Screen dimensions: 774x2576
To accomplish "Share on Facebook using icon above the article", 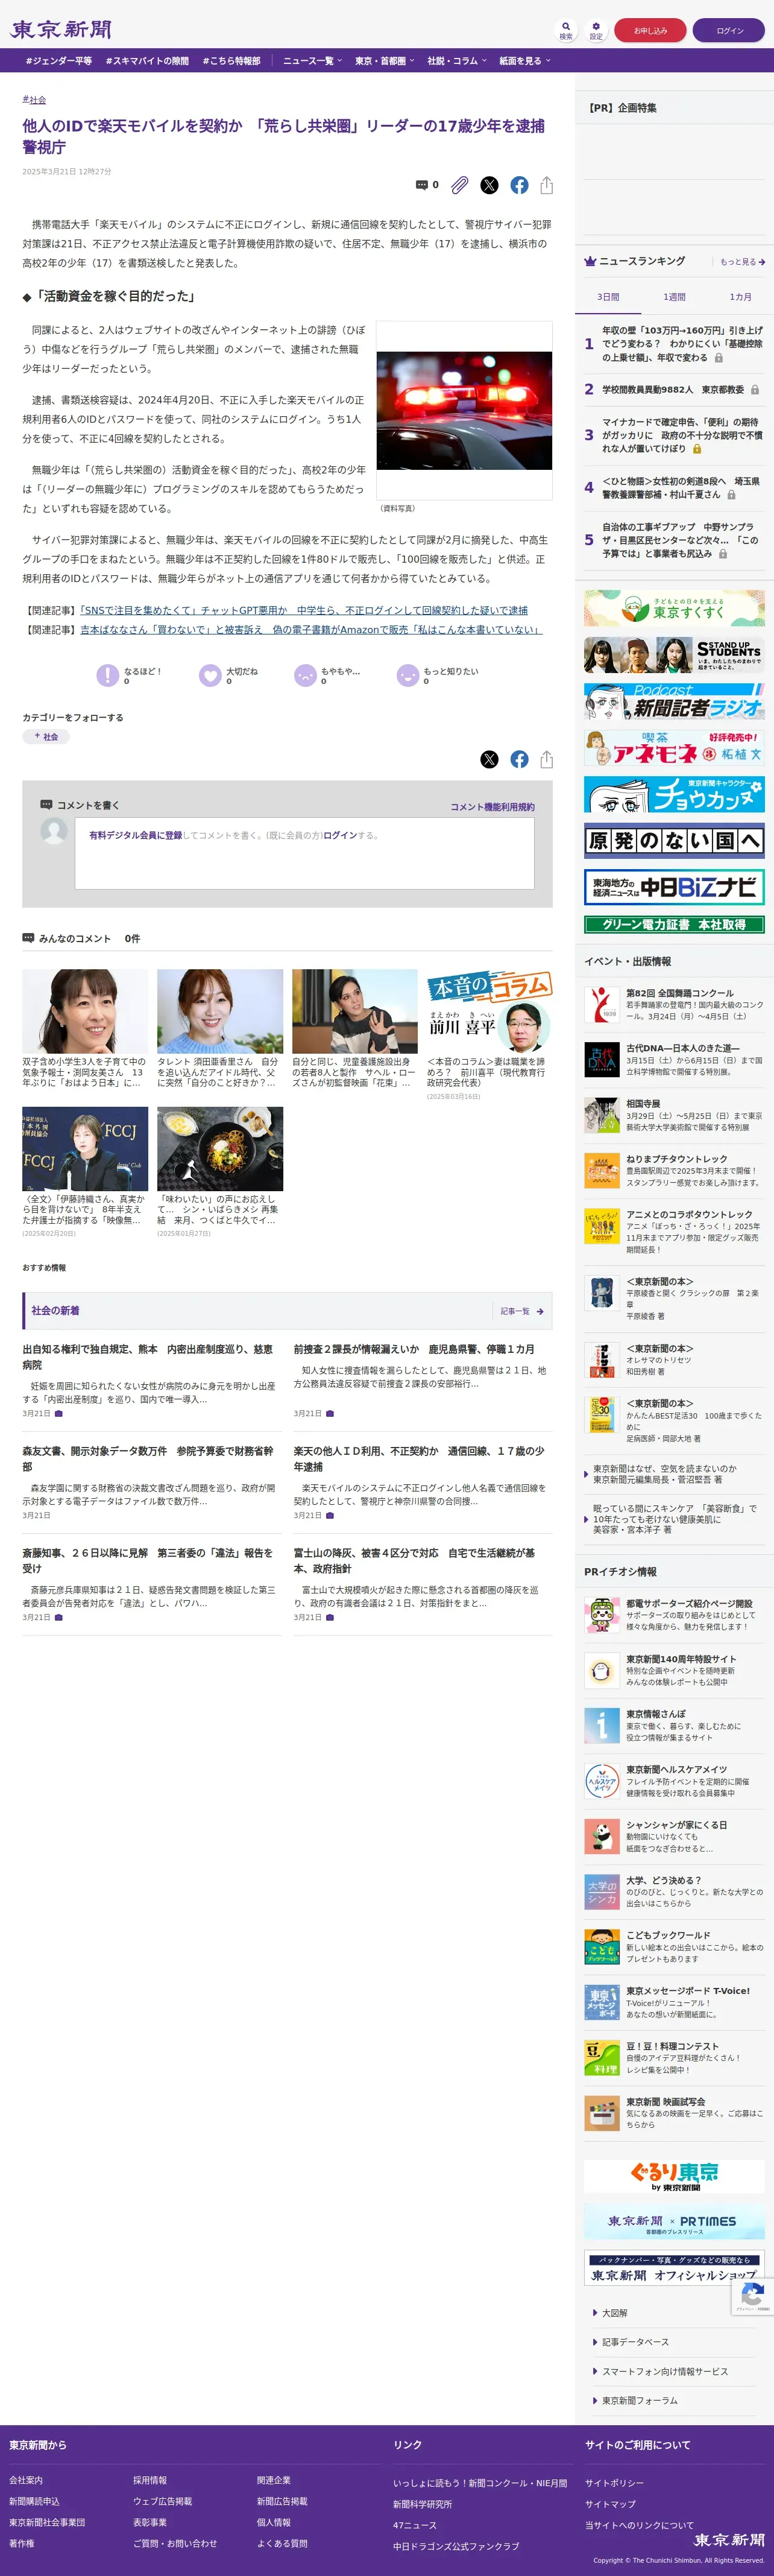I will point(519,185).
